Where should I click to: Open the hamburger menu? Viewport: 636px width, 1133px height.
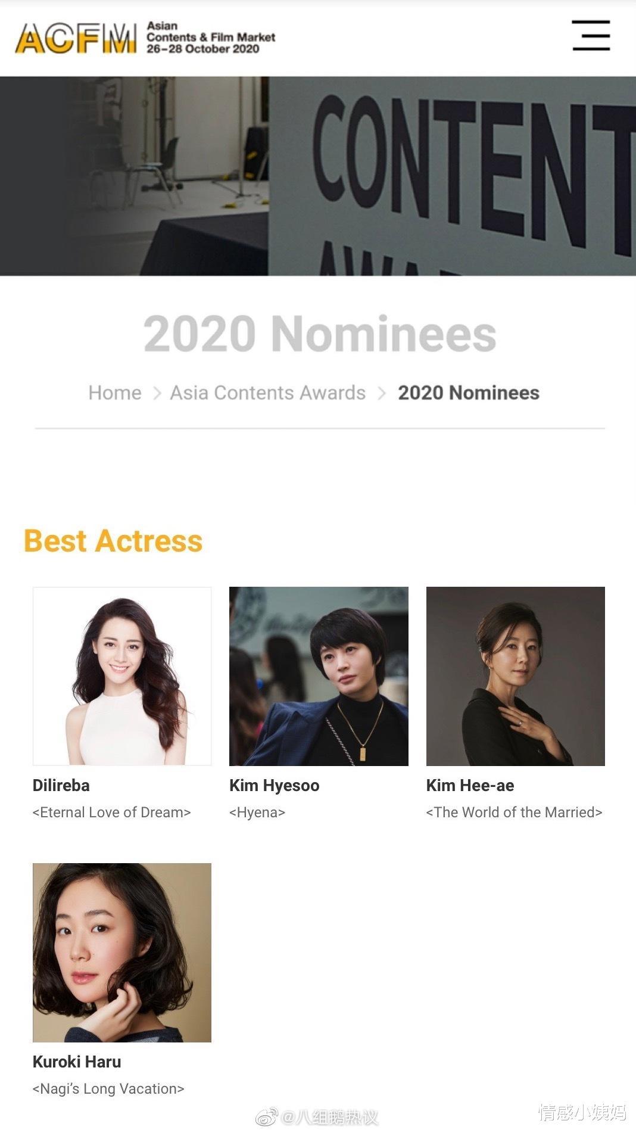click(591, 35)
